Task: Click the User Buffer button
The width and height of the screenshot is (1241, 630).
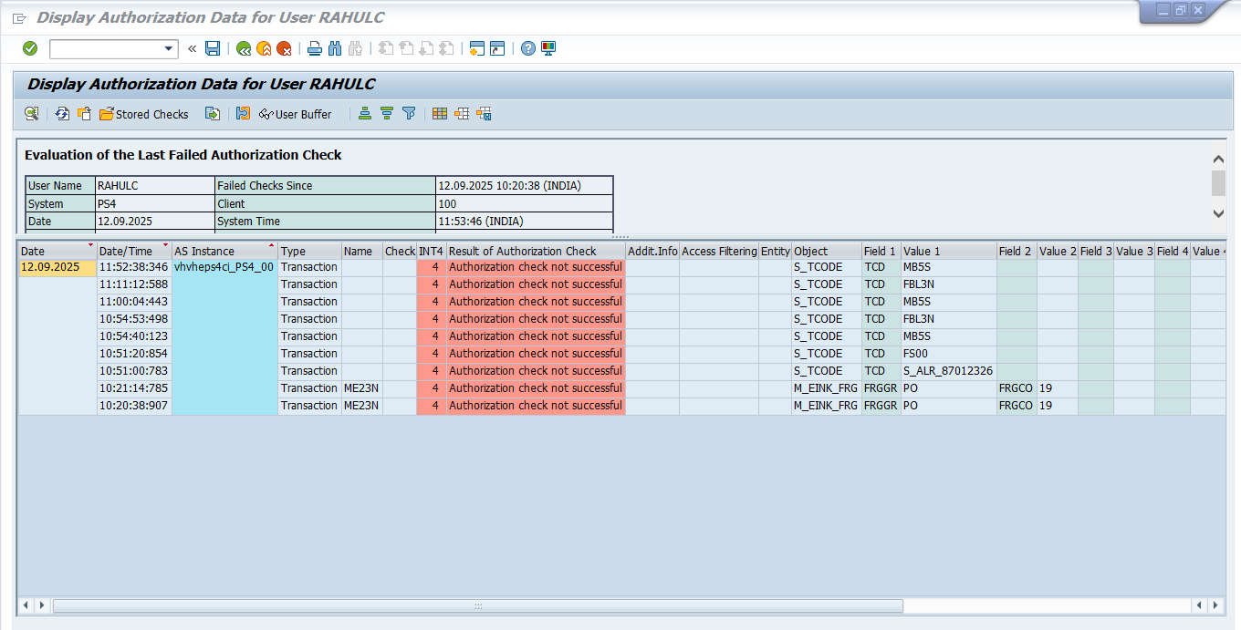Action: pyautogui.click(x=295, y=114)
